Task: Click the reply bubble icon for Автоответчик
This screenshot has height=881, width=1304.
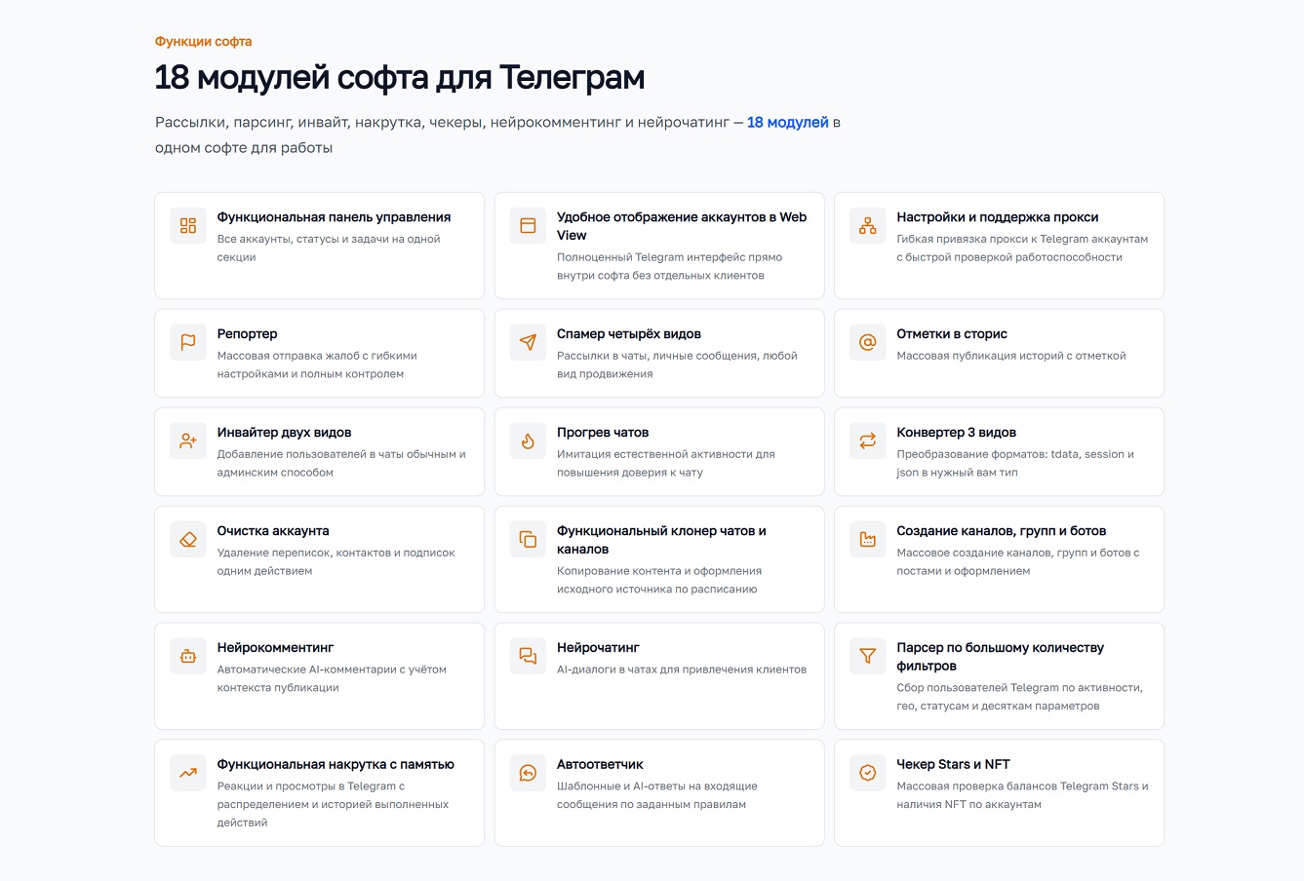Action: (528, 773)
